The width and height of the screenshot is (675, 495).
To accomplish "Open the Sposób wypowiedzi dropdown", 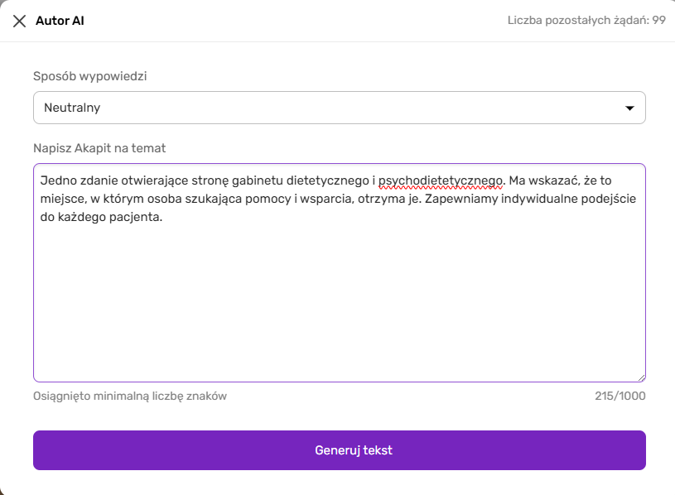I will click(x=339, y=108).
